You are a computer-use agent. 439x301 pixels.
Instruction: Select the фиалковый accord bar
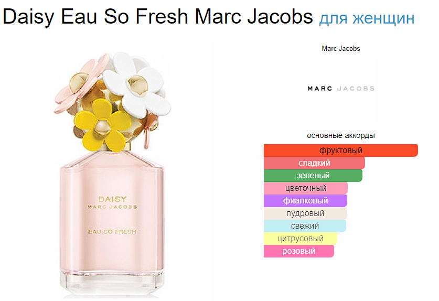(305, 201)
